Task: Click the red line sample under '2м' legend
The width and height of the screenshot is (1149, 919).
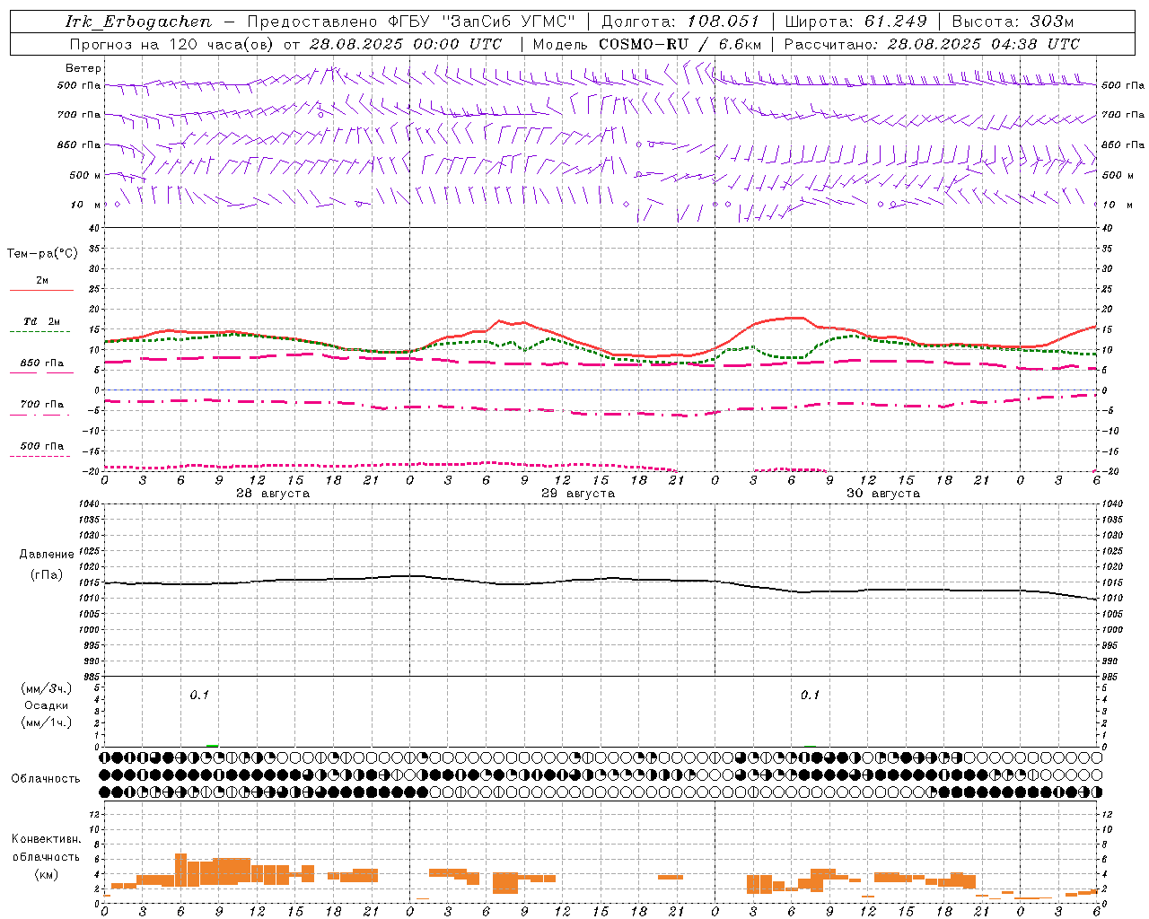Action: pyautogui.click(x=41, y=290)
